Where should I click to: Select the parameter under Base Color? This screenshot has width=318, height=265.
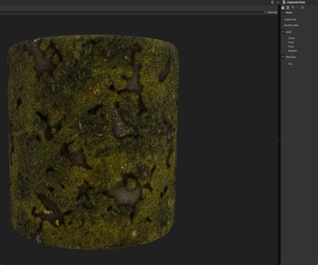(290, 64)
